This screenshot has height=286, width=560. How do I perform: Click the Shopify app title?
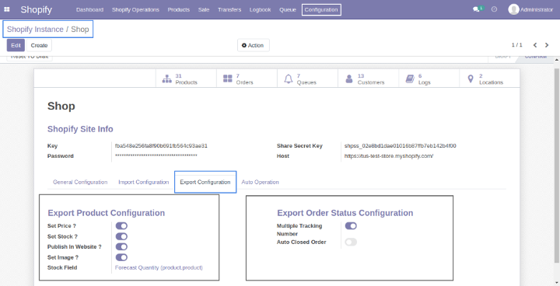coord(36,9)
